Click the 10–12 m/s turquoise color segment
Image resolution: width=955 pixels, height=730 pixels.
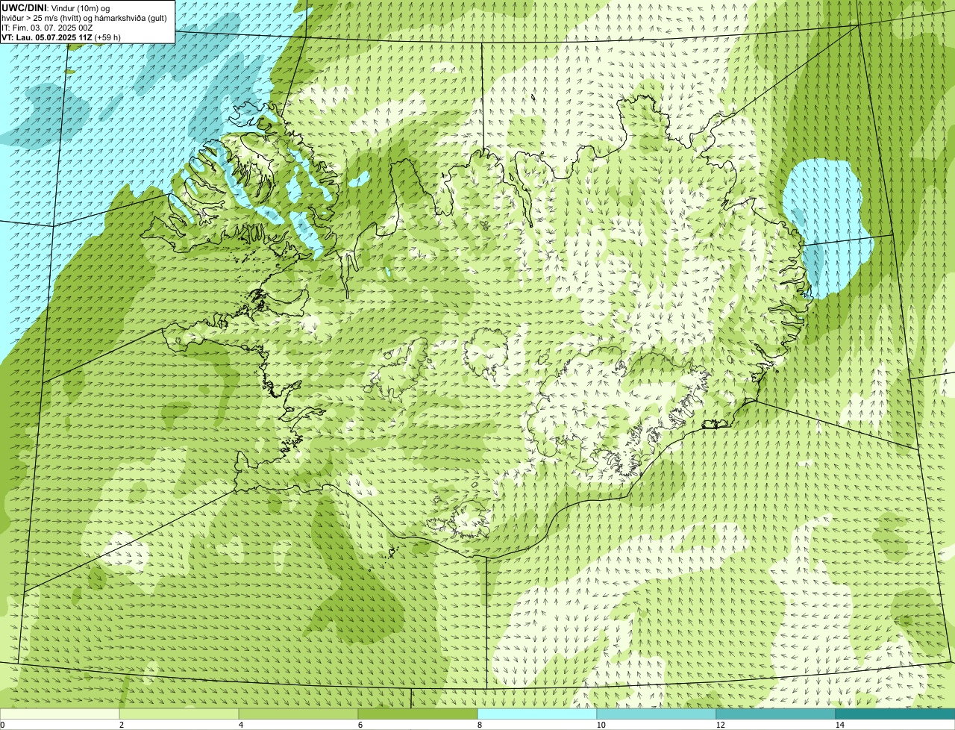tap(657, 714)
